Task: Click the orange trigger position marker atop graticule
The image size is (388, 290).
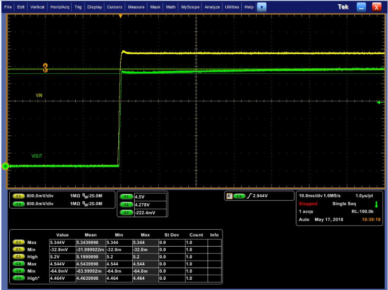Action: [121, 16]
